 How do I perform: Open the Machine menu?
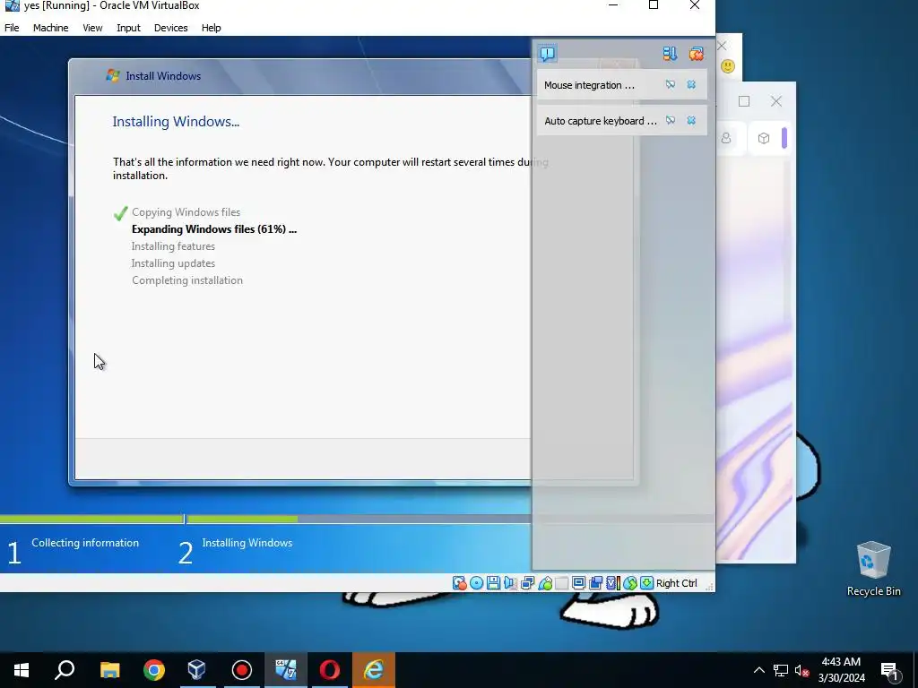[50, 28]
